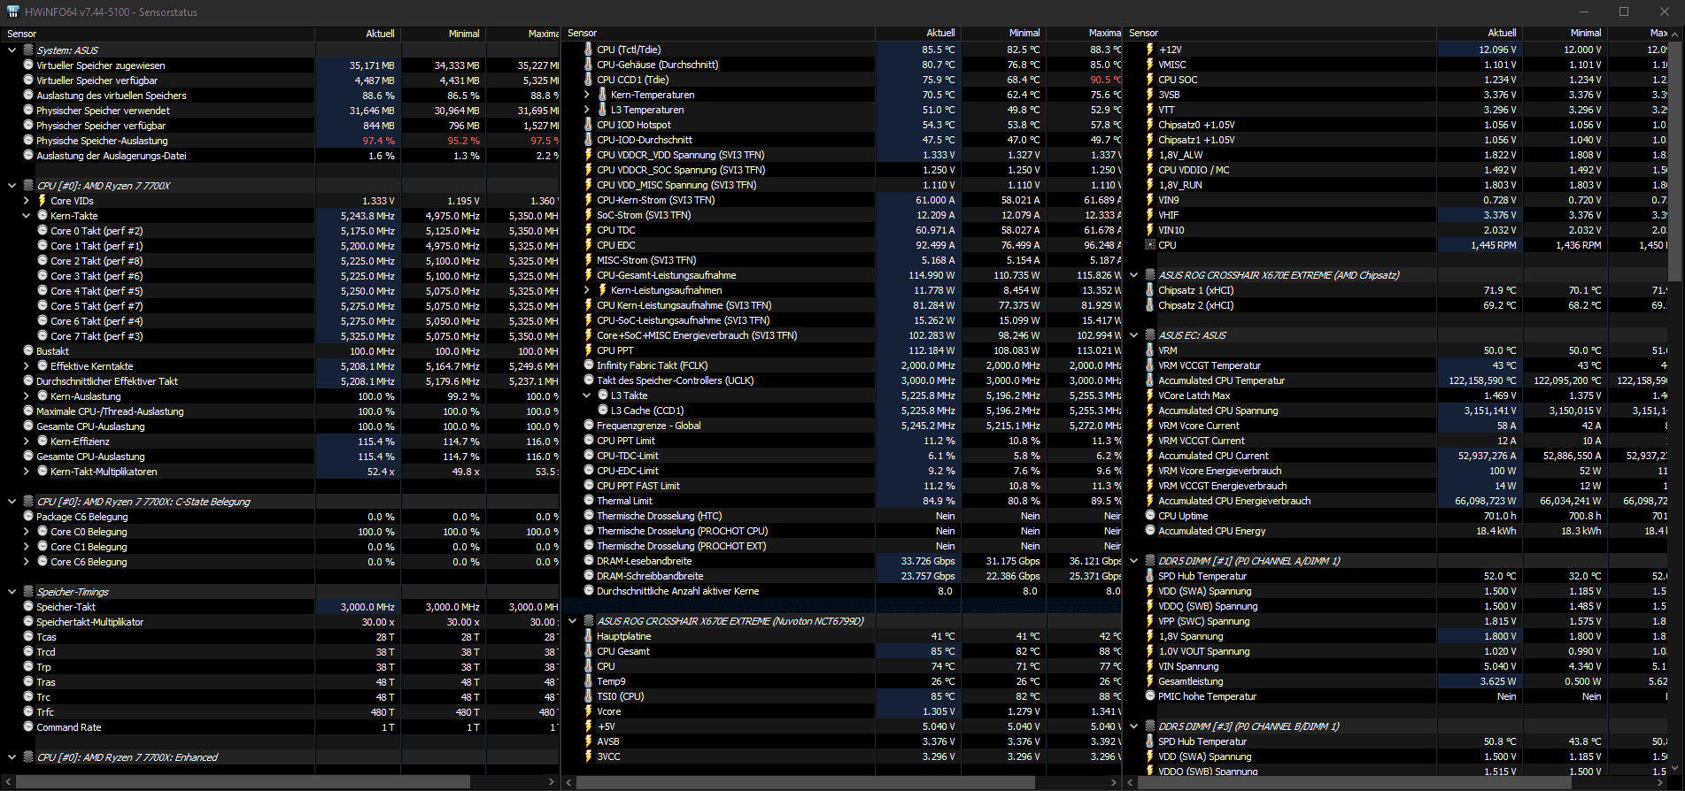The height and width of the screenshot is (791, 1685).
Task: Expand the Kern-Leistungsaufnahmen subtree
Action: pos(587,290)
